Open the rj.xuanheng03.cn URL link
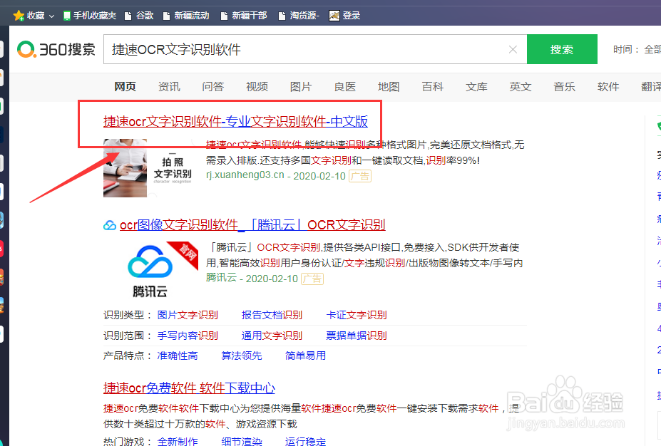 click(245, 175)
